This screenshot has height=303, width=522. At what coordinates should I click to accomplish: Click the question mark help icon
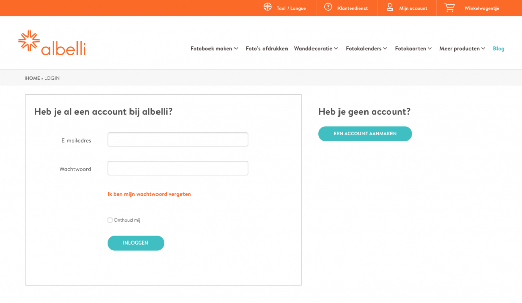click(x=328, y=7)
